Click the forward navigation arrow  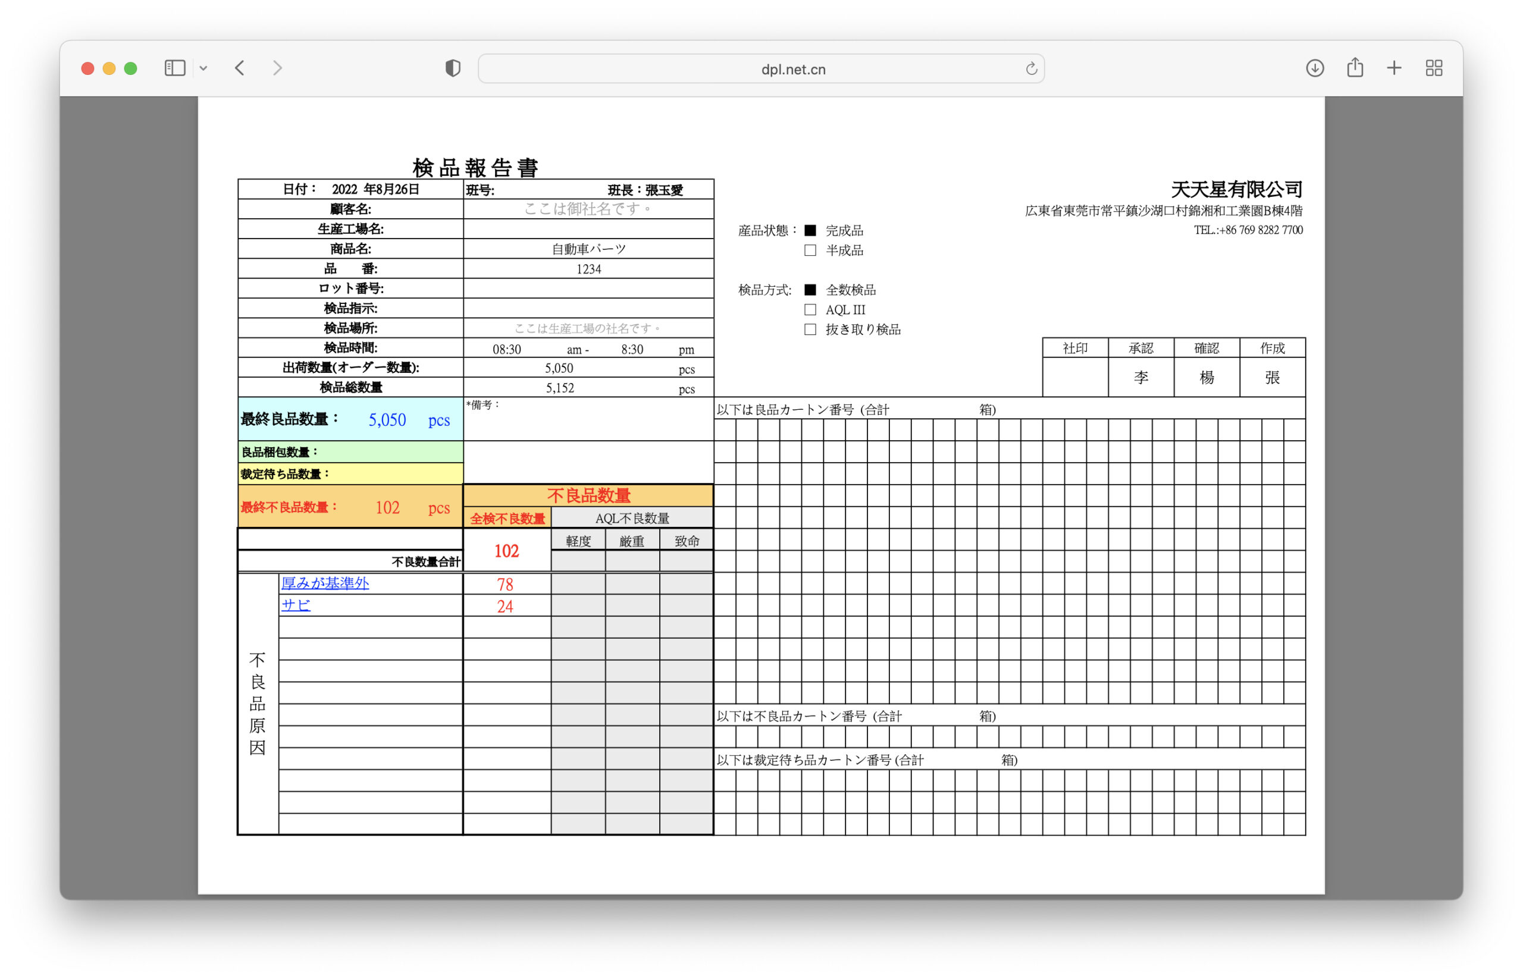coord(277,68)
